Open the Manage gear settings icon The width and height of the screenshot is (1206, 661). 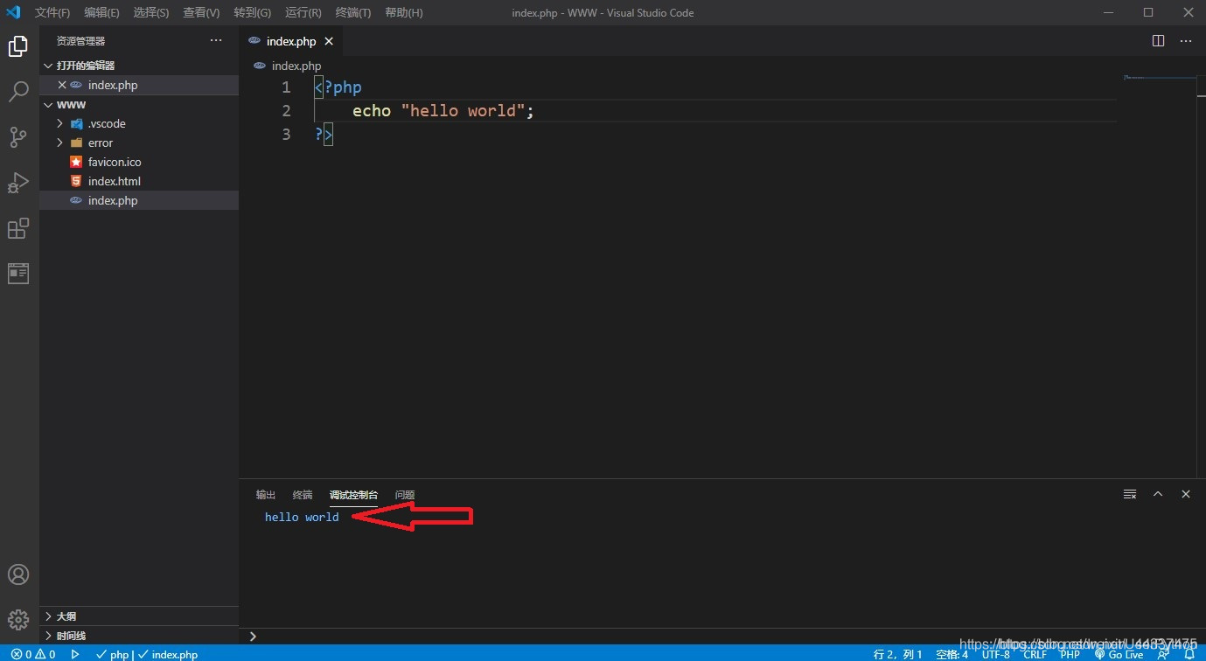18,619
